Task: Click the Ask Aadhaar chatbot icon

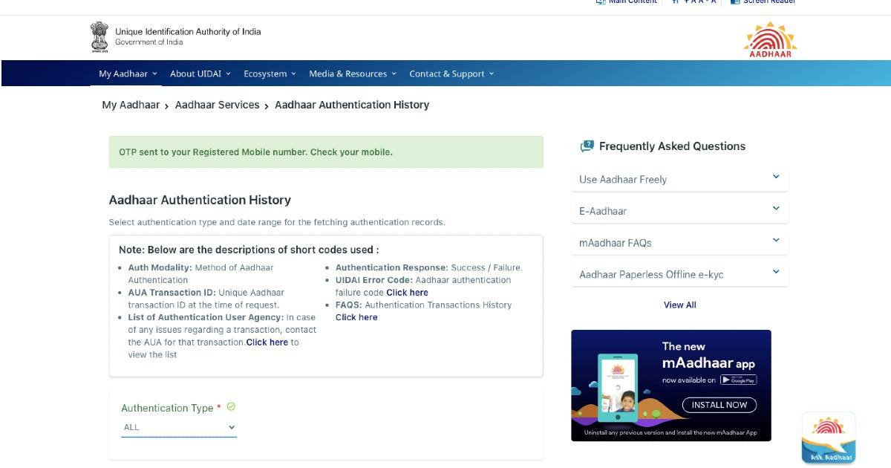Action: 828,438
